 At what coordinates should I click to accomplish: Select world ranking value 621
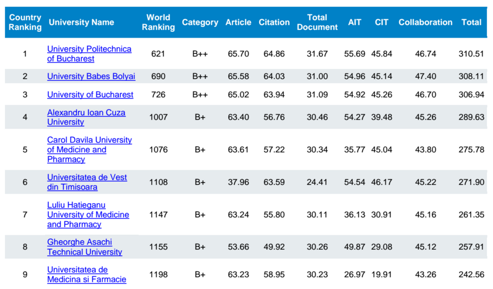pos(158,54)
